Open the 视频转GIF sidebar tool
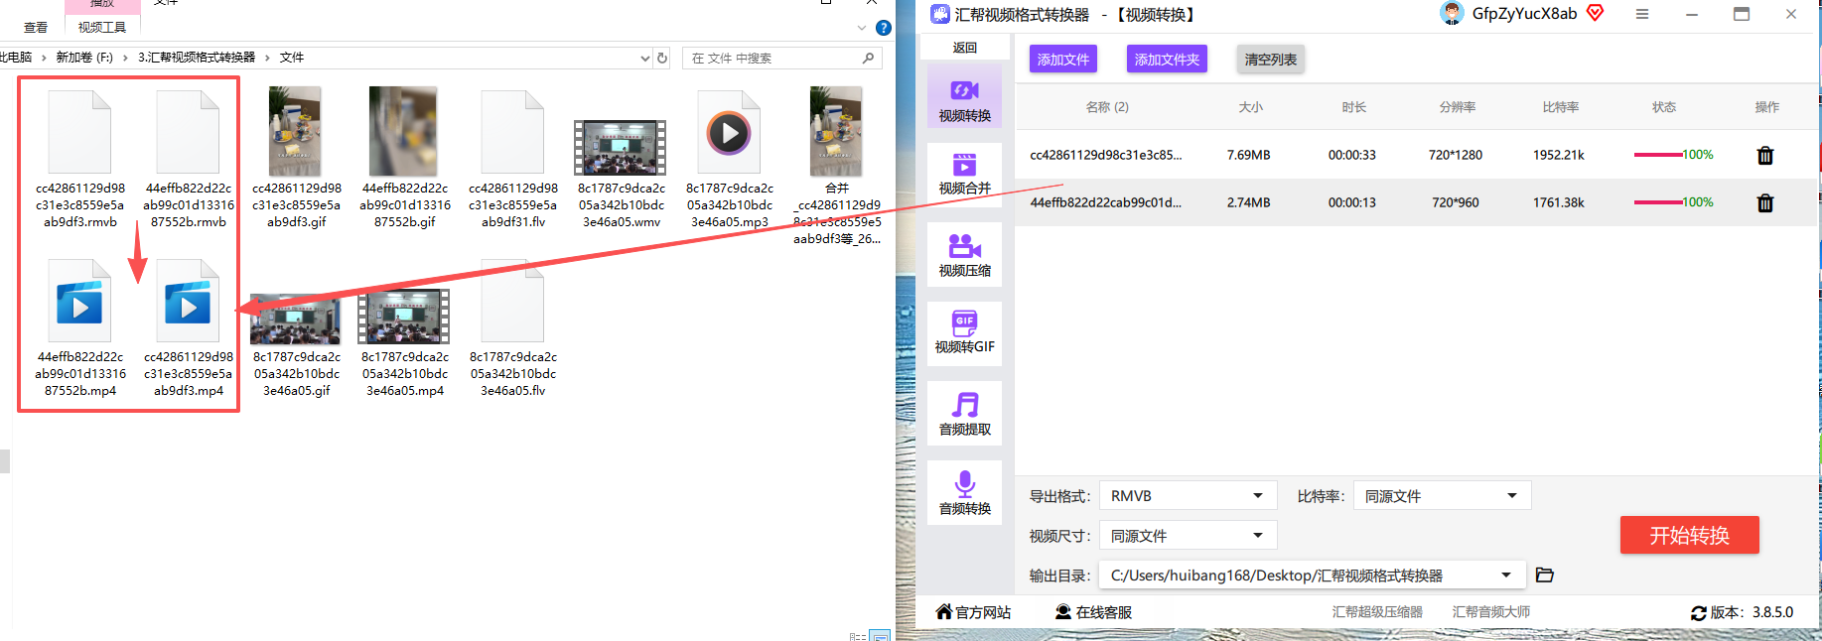Viewport: 1822px width, 641px height. pyautogui.click(x=964, y=333)
